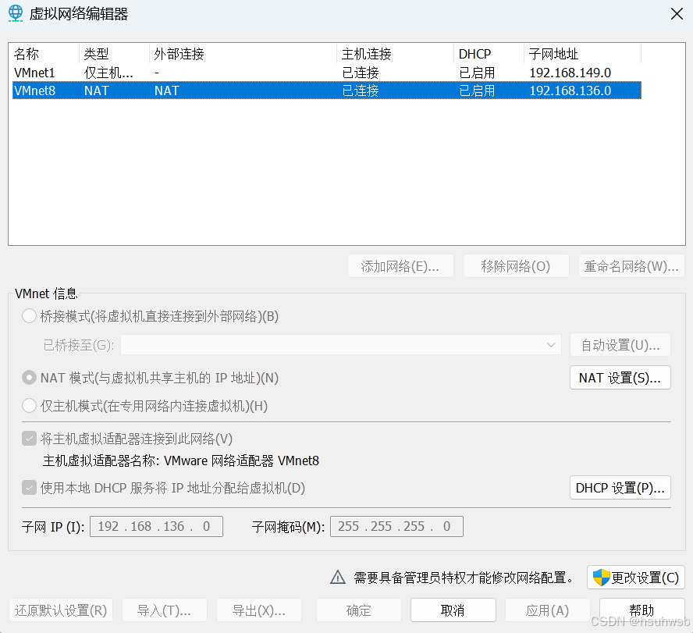Open the 已桥接至 dropdown
693x633 pixels.
click(341, 345)
